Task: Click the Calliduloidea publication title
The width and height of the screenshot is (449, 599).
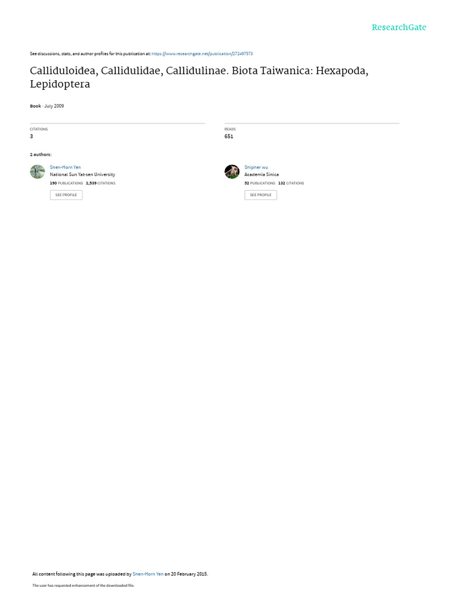Action: (x=199, y=77)
